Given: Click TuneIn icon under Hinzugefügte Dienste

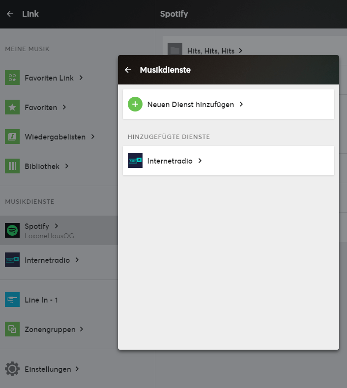Looking at the screenshot, I should click(x=135, y=161).
